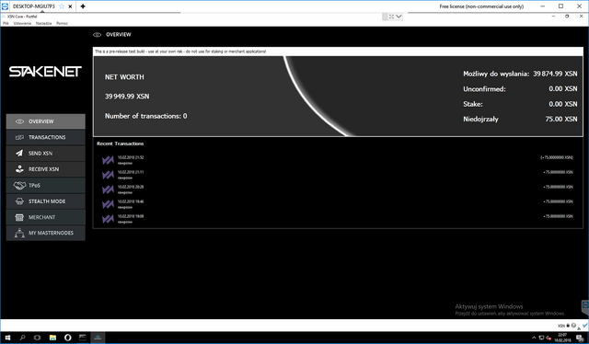This screenshot has width=589, height=344.
Task: Open the Windows Start menu
Action: (x=7, y=338)
